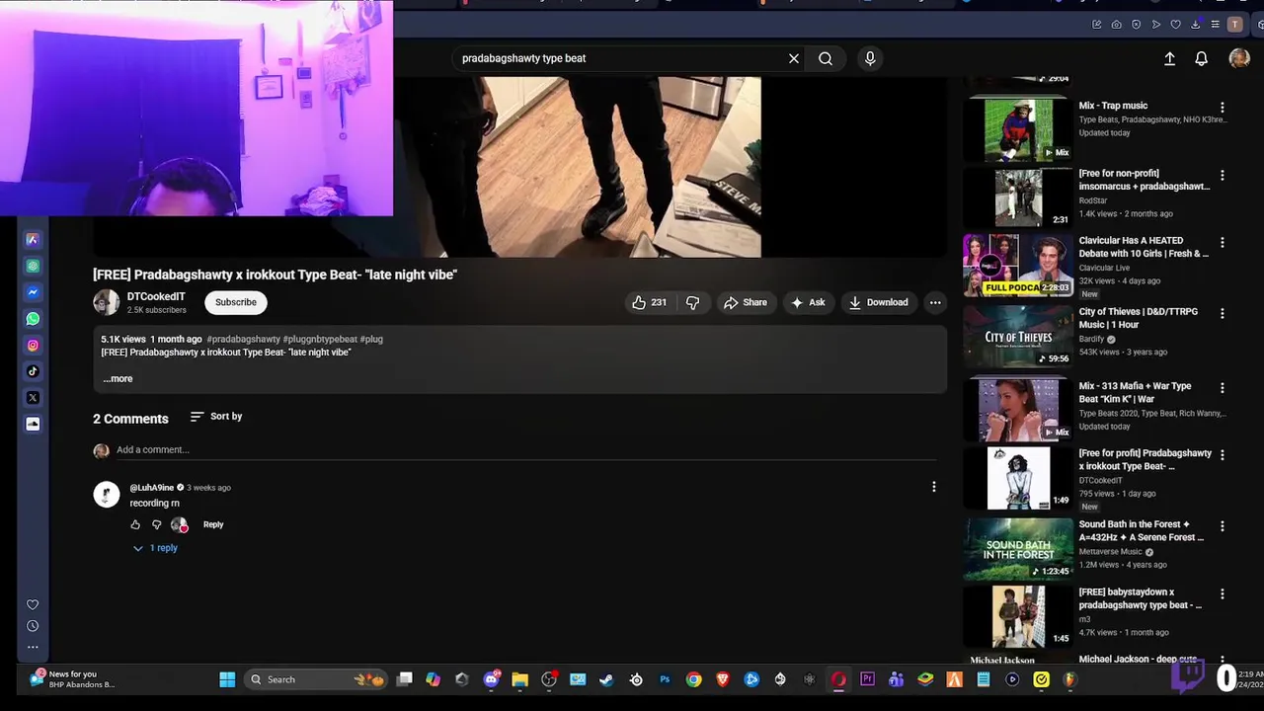Like the LuhA9ine comment

[135, 524]
